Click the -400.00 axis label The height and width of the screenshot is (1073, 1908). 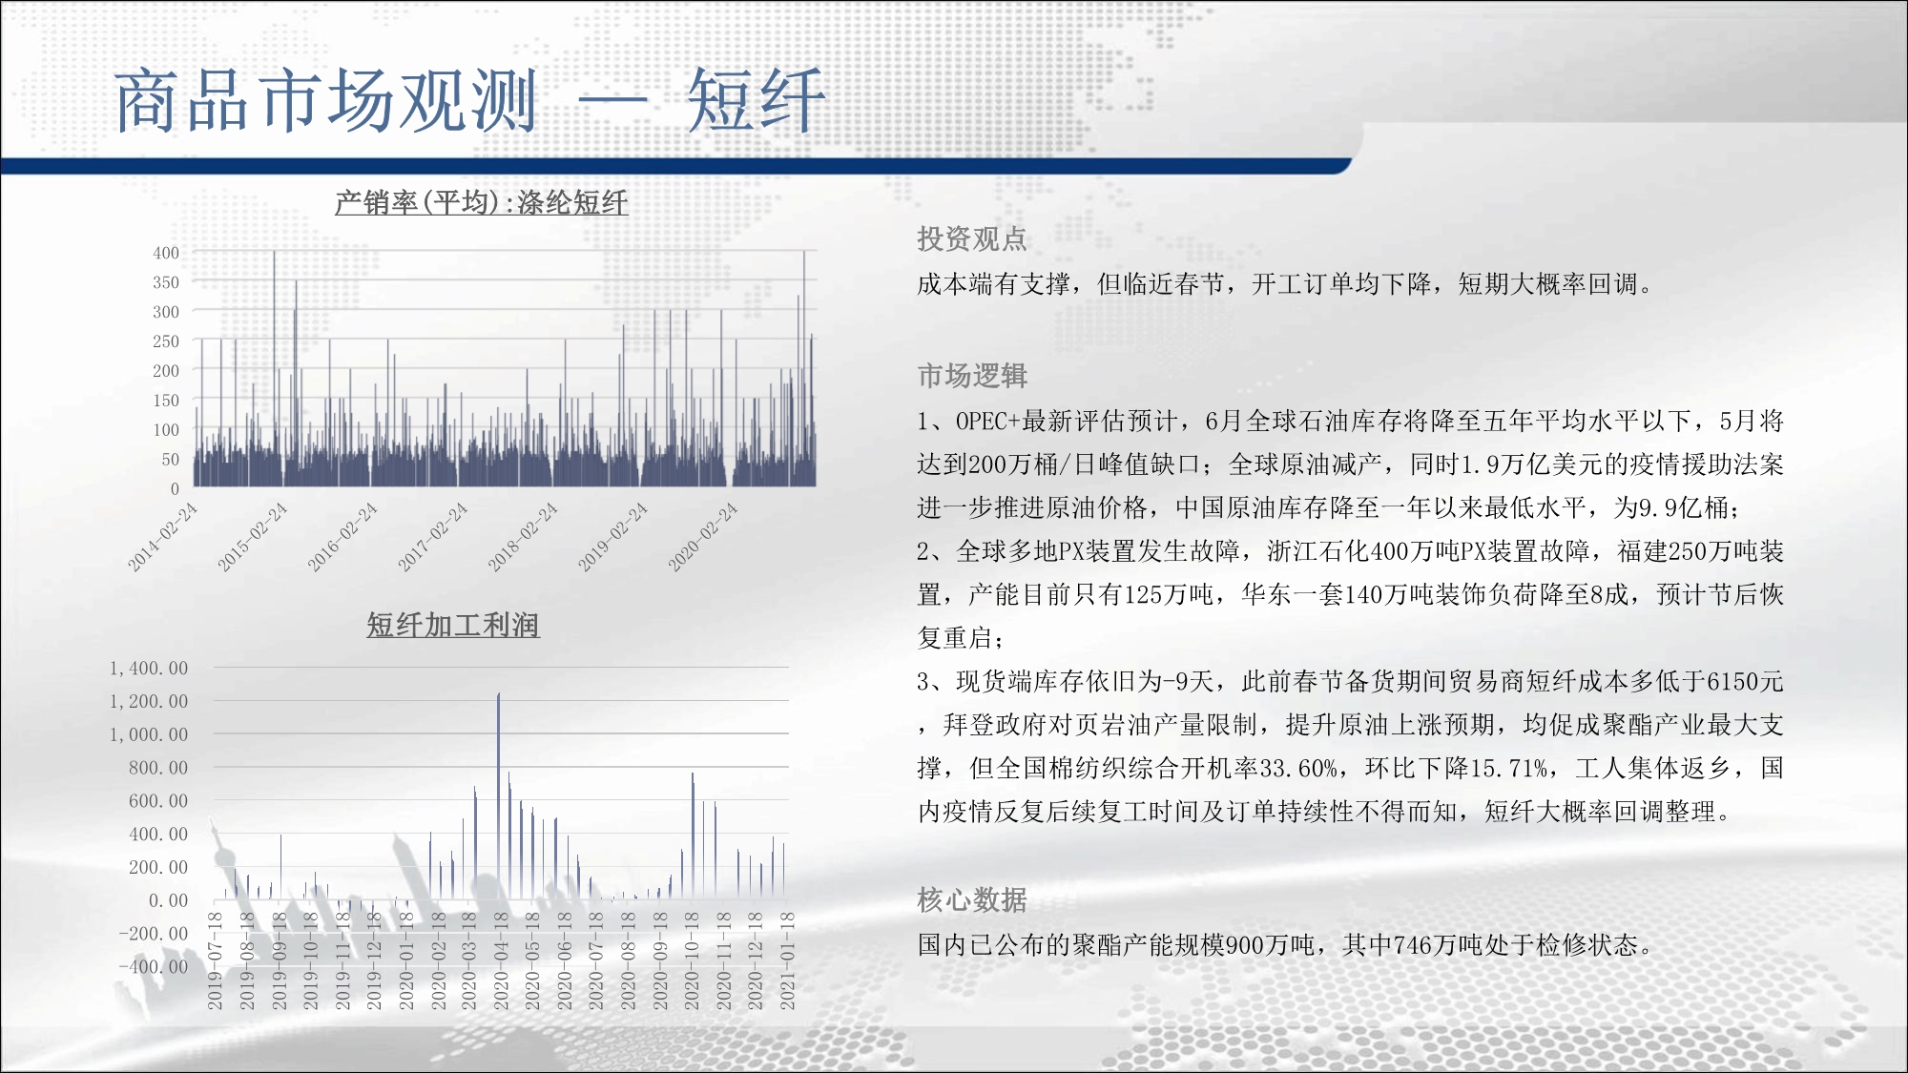(x=153, y=966)
